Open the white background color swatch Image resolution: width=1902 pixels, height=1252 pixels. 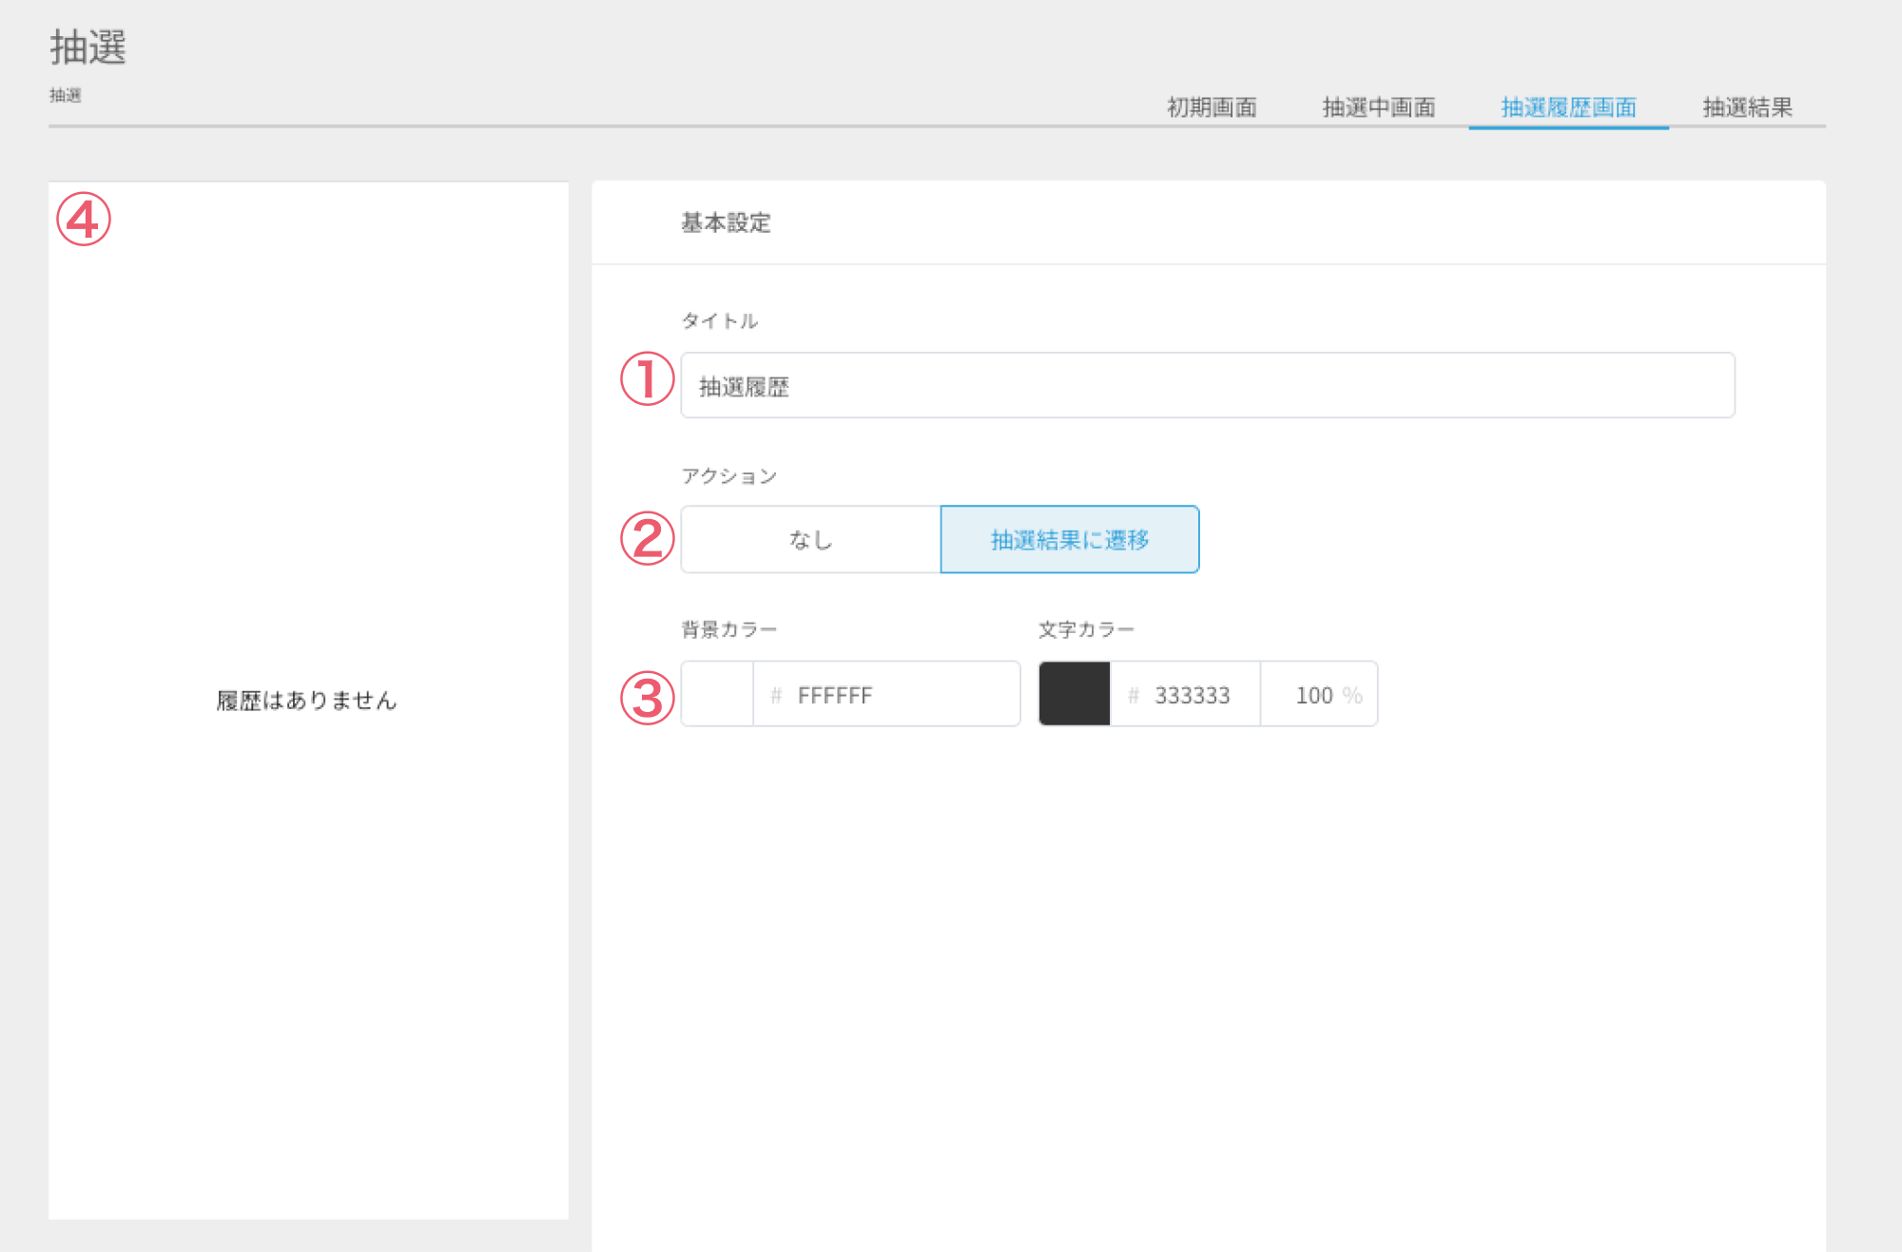tap(717, 695)
